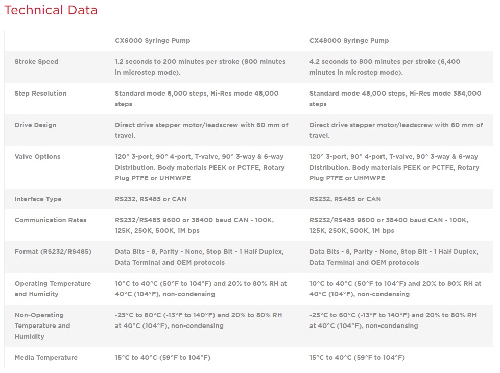This screenshot has width=500, height=373.
Task: Select the Drive Design row label
Action: point(35,125)
